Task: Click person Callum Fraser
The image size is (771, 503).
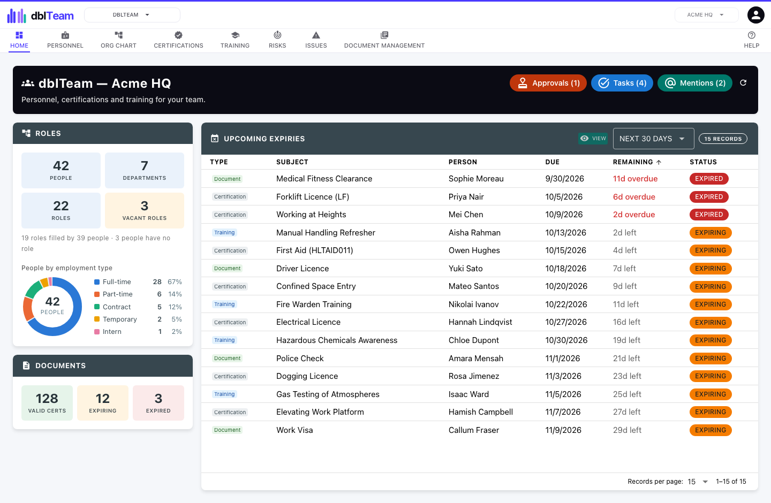Action: click(x=474, y=430)
